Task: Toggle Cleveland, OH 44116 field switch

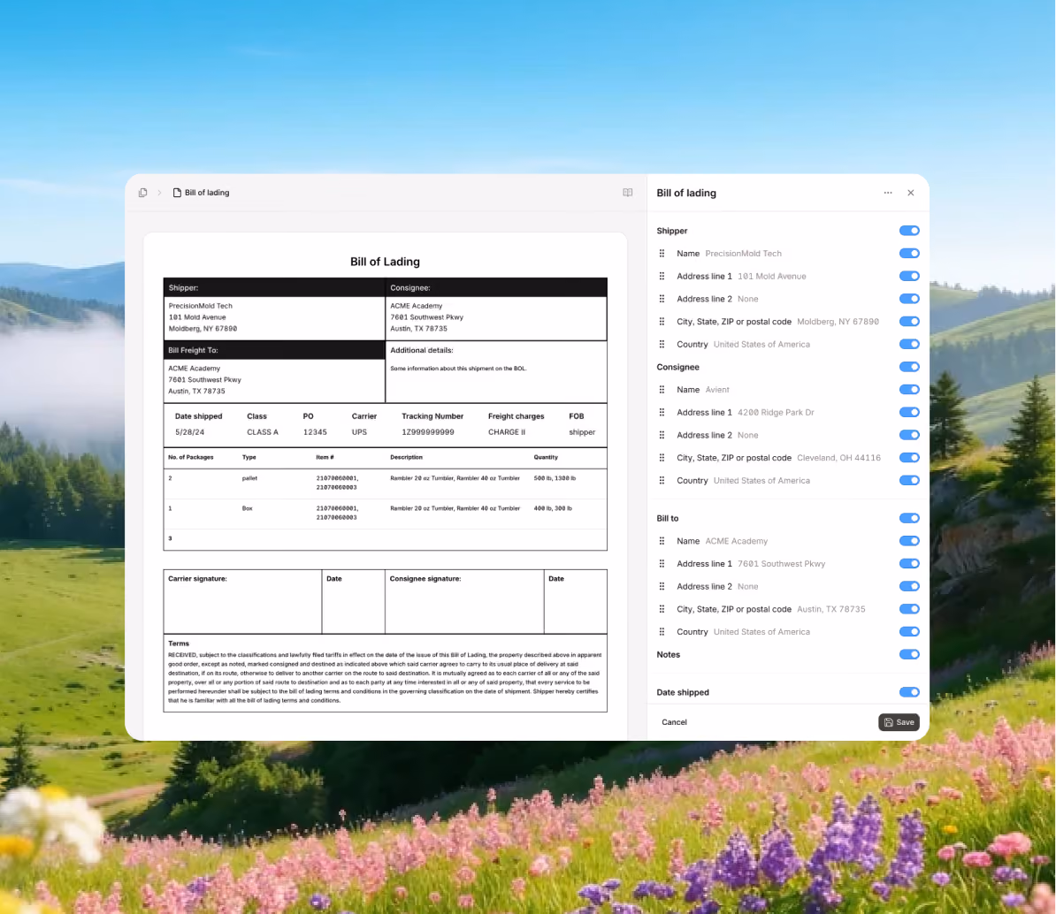Action: 909,458
